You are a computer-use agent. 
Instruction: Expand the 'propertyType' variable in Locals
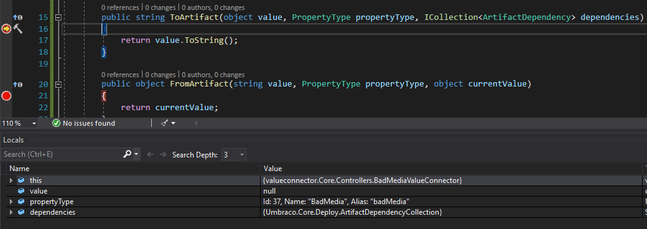pyautogui.click(x=11, y=202)
